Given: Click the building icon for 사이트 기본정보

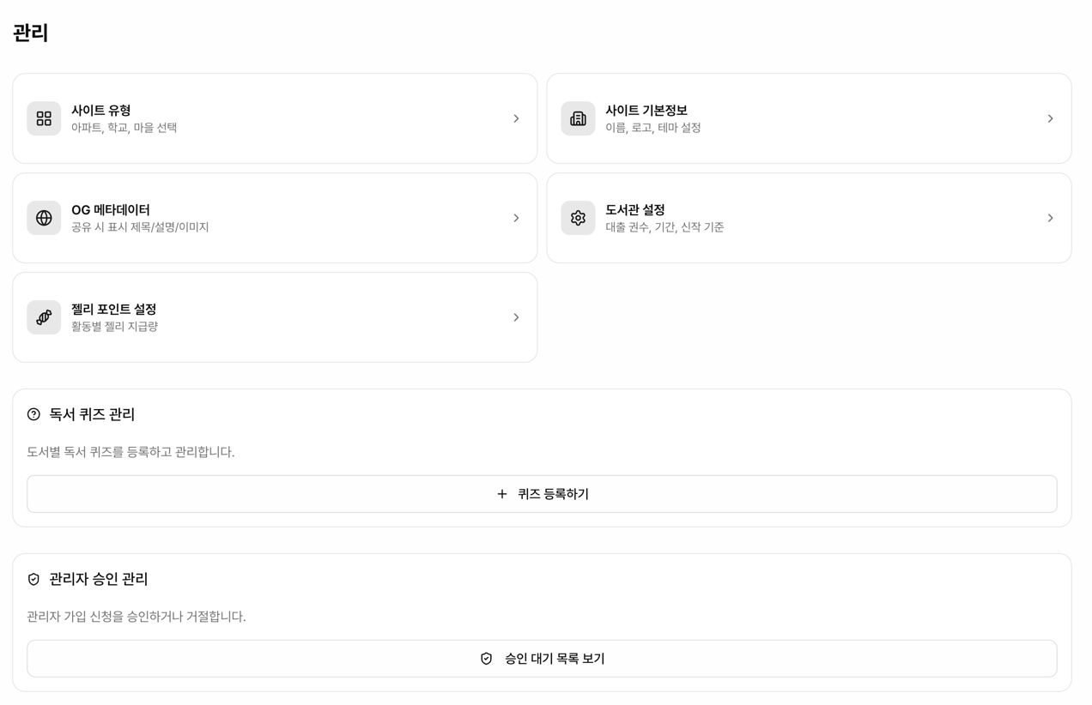Looking at the screenshot, I should 578,118.
